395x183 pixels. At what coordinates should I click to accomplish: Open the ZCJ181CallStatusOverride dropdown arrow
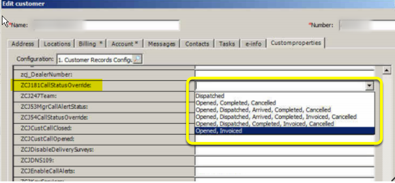369,86
